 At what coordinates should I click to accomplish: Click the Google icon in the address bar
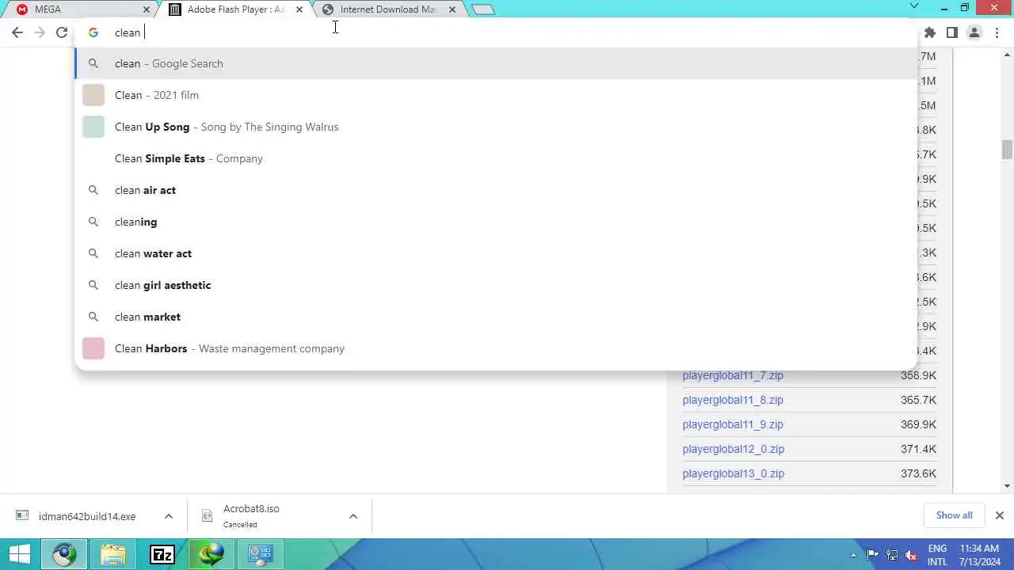(x=93, y=32)
